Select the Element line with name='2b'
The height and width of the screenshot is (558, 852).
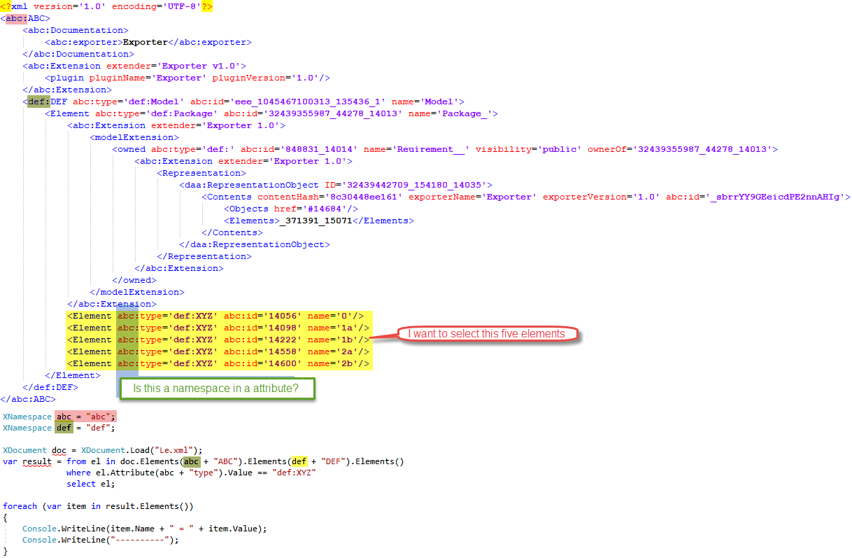218,363
